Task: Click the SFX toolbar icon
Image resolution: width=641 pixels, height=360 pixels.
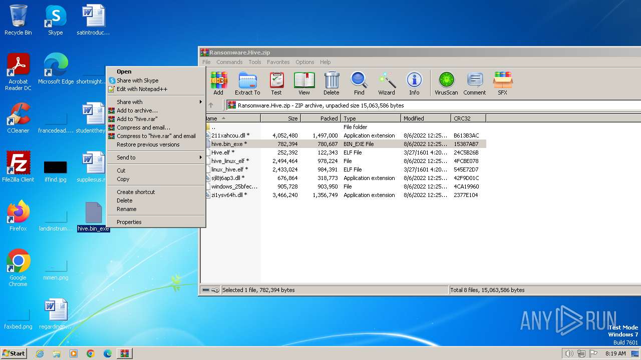Action: pyautogui.click(x=502, y=83)
